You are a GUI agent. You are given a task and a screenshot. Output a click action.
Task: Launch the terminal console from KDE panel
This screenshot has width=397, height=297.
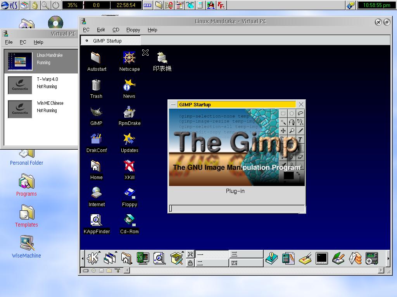click(x=322, y=258)
